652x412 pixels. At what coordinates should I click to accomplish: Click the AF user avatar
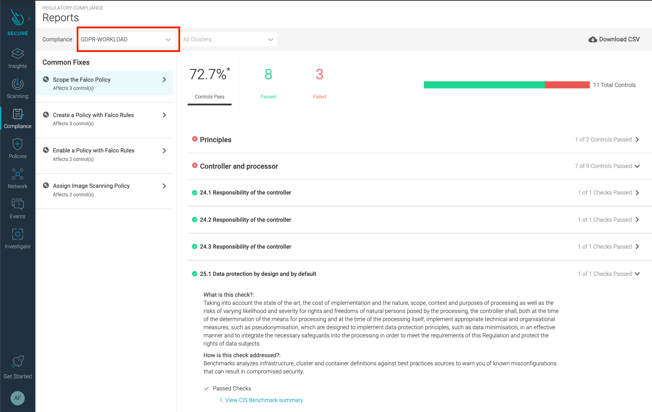click(x=17, y=398)
